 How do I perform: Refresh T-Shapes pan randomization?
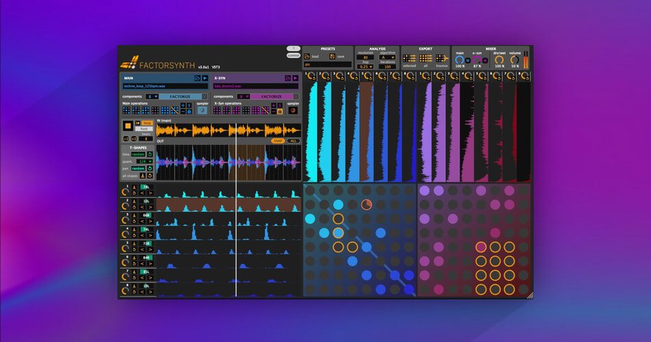click(x=150, y=169)
